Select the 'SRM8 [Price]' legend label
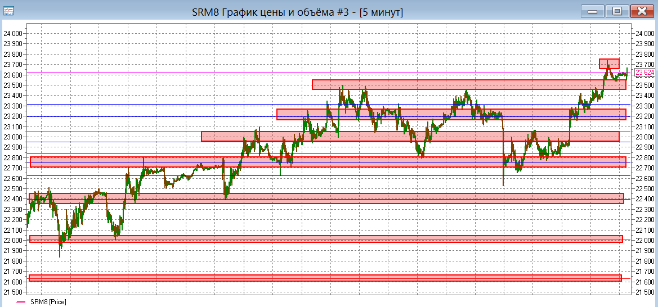Viewport: 658px width, 307px height. coord(48,302)
